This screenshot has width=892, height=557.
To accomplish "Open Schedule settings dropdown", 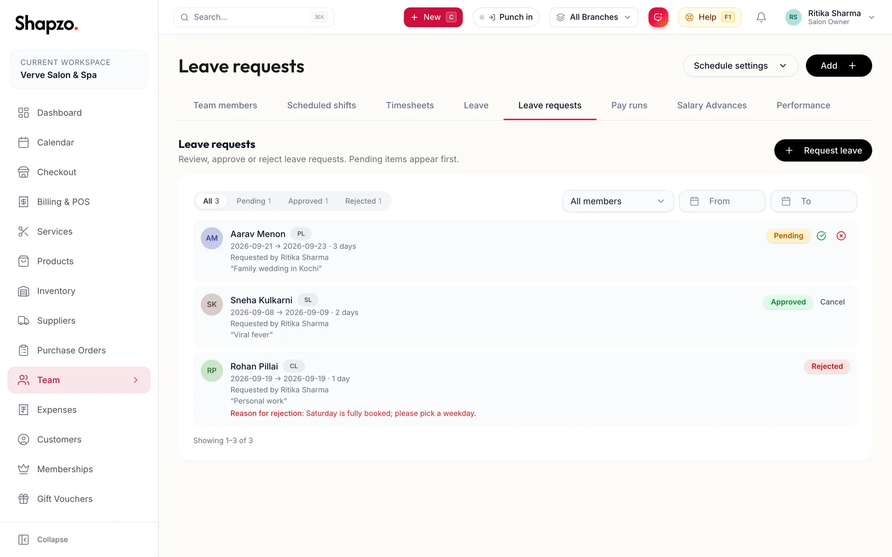I will tap(740, 66).
